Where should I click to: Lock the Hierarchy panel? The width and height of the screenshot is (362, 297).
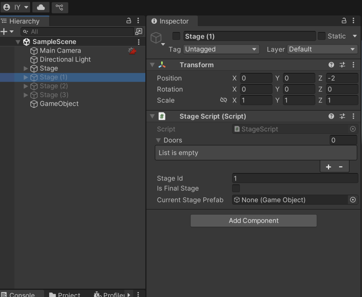pyautogui.click(x=129, y=21)
